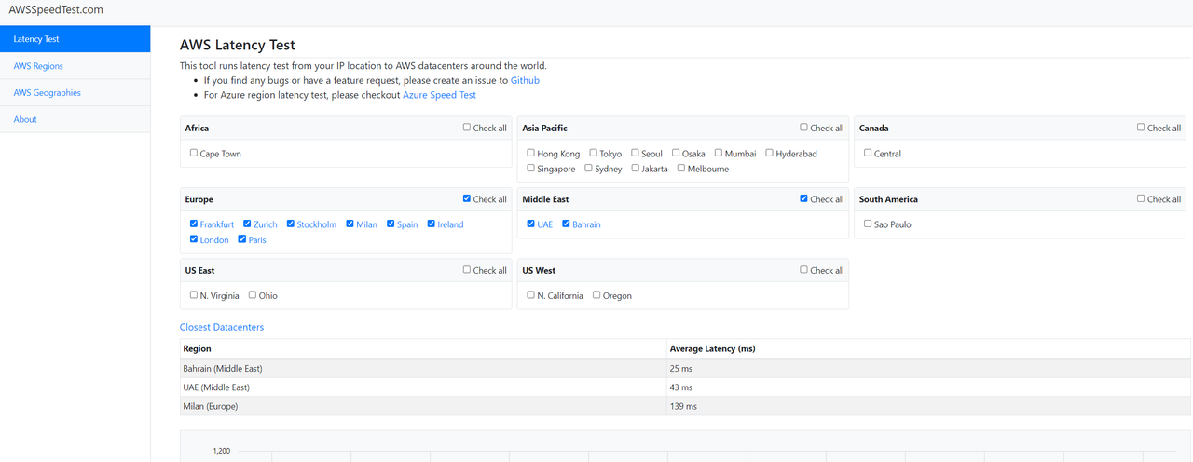Check all Asia Pacific regions
Viewport: 1193px width, 462px height.
point(804,128)
